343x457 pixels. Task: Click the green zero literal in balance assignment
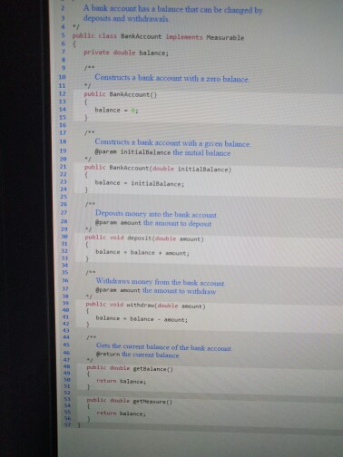(133, 111)
